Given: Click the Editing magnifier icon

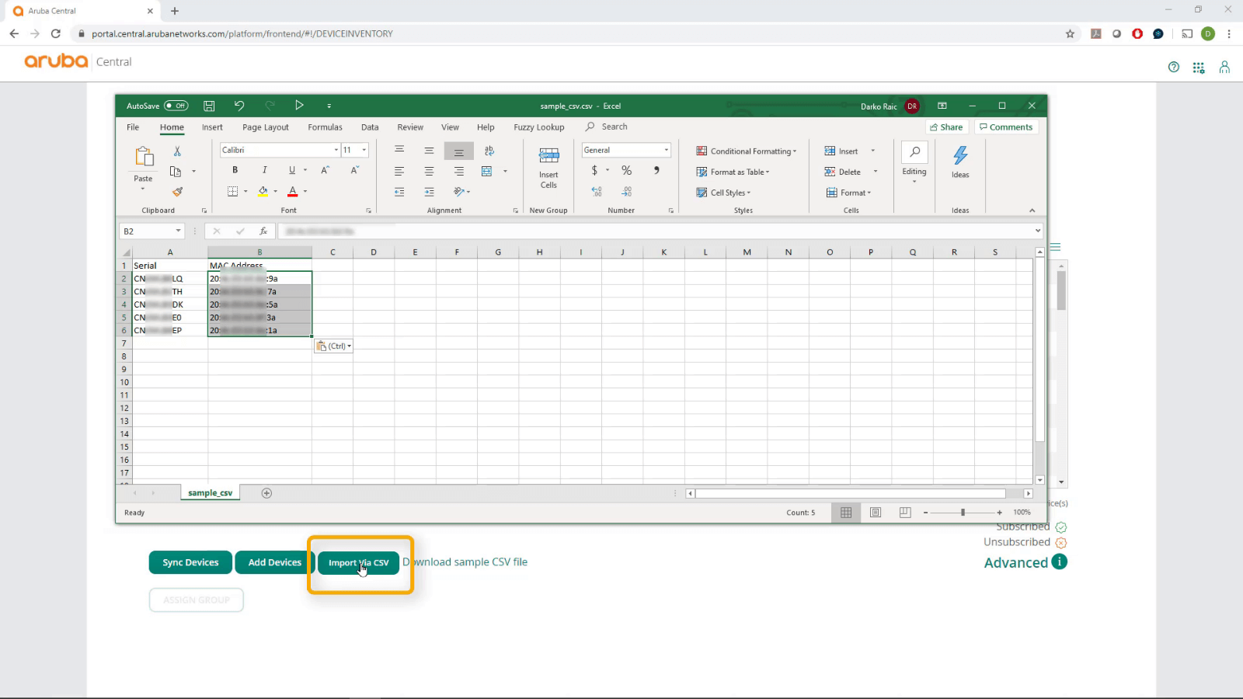Looking at the screenshot, I should click(914, 151).
